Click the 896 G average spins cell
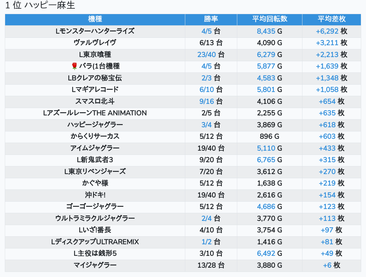The width and height of the screenshot is (366, 277). (269, 136)
